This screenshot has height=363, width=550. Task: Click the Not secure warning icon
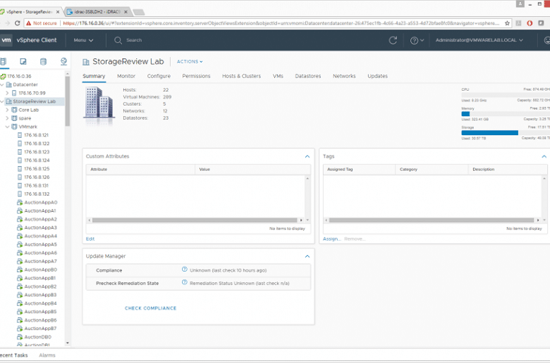[x=29, y=23]
